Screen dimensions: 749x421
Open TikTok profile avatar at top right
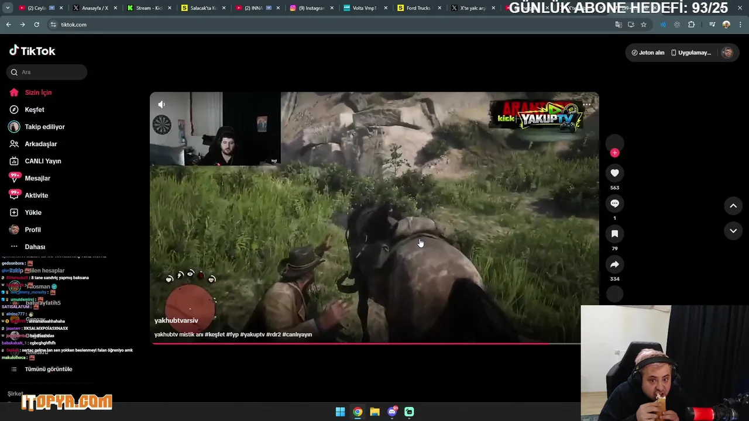[727, 53]
